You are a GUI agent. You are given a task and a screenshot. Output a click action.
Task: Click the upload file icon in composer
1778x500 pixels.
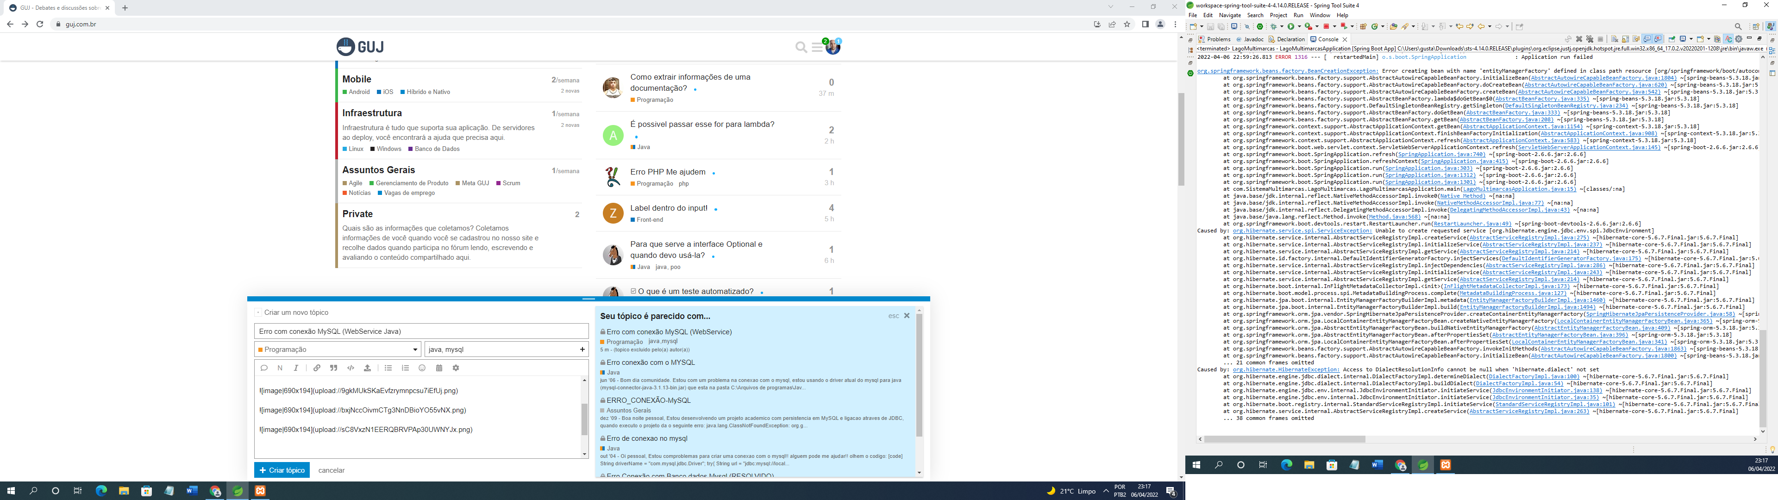pos(367,368)
